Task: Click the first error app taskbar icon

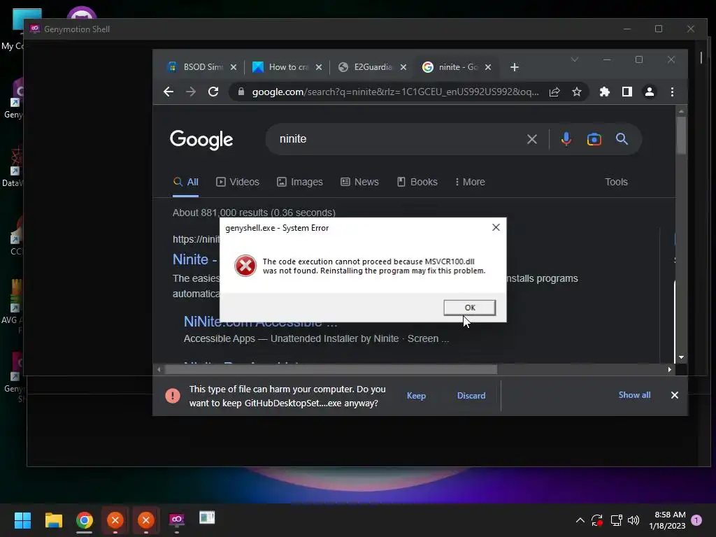Action: tap(115, 520)
